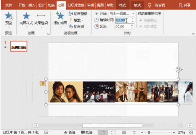The height and width of the screenshot is (135, 196).
Task: Click the spell check status icon
Action: (46, 132)
